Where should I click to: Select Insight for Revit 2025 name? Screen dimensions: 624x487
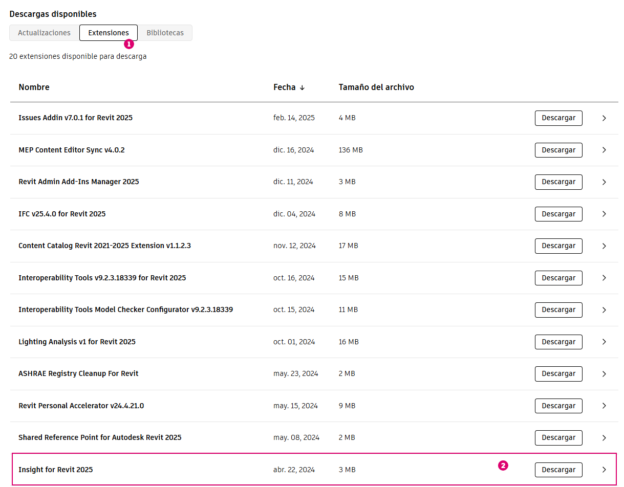coord(56,470)
